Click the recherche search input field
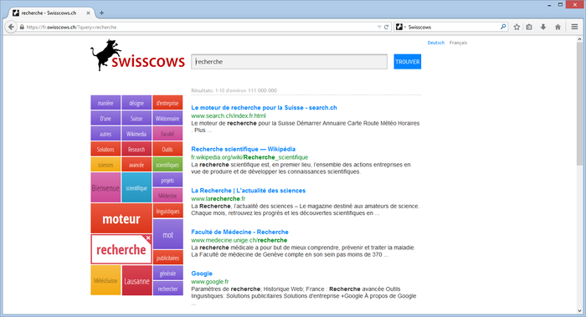The height and width of the screenshot is (317, 586). [x=290, y=62]
